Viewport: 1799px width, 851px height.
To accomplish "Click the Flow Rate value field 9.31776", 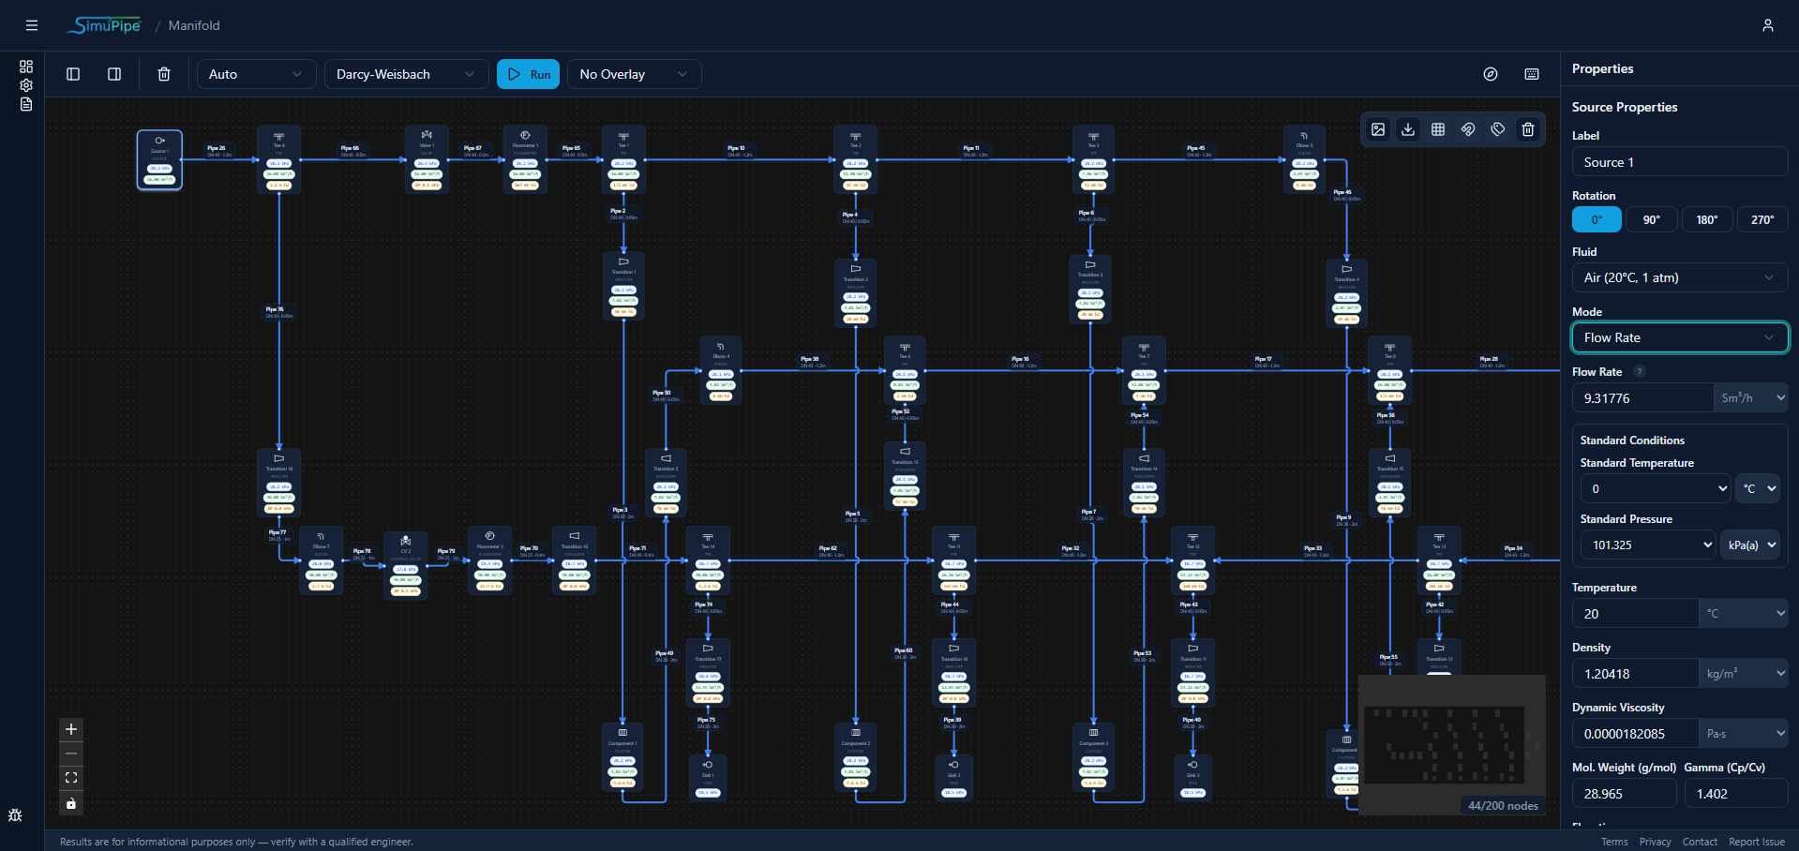I will coord(1642,398).
